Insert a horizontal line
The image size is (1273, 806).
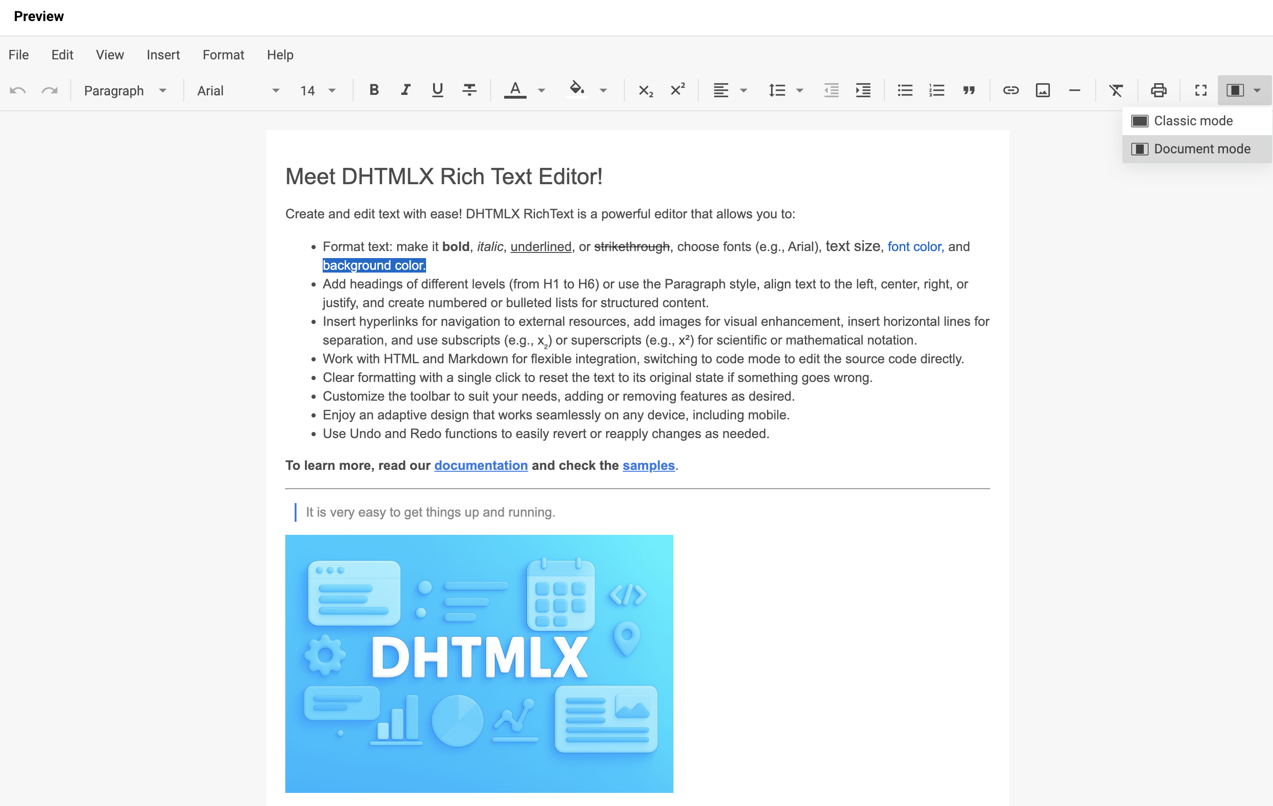pyautogui.click(x=1074, y=90)
